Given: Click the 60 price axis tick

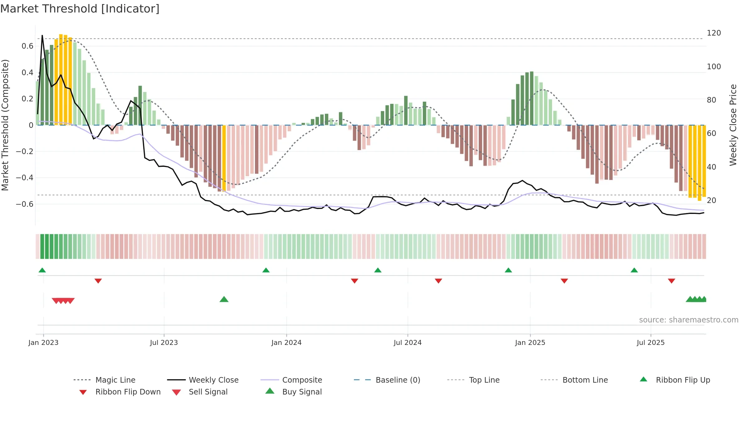Looking at the screenshot, I should coord(712,133).
